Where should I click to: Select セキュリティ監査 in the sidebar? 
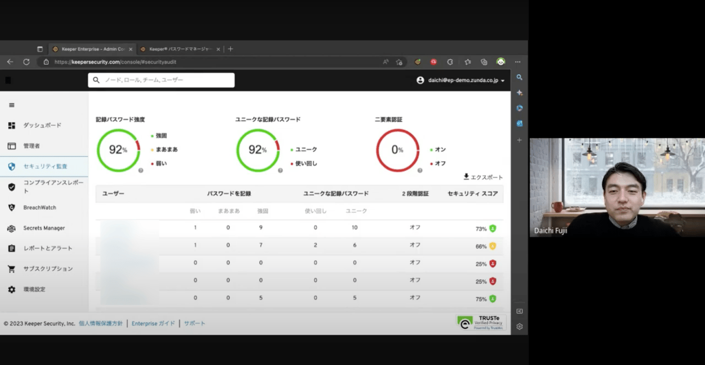pyautogui.click(x=44, y=167)
